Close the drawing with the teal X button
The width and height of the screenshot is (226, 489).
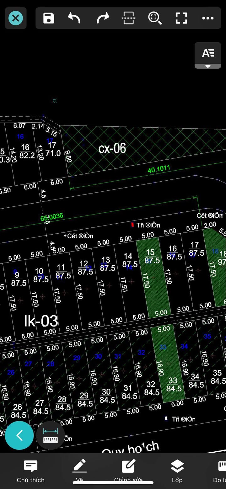[16, 18]
